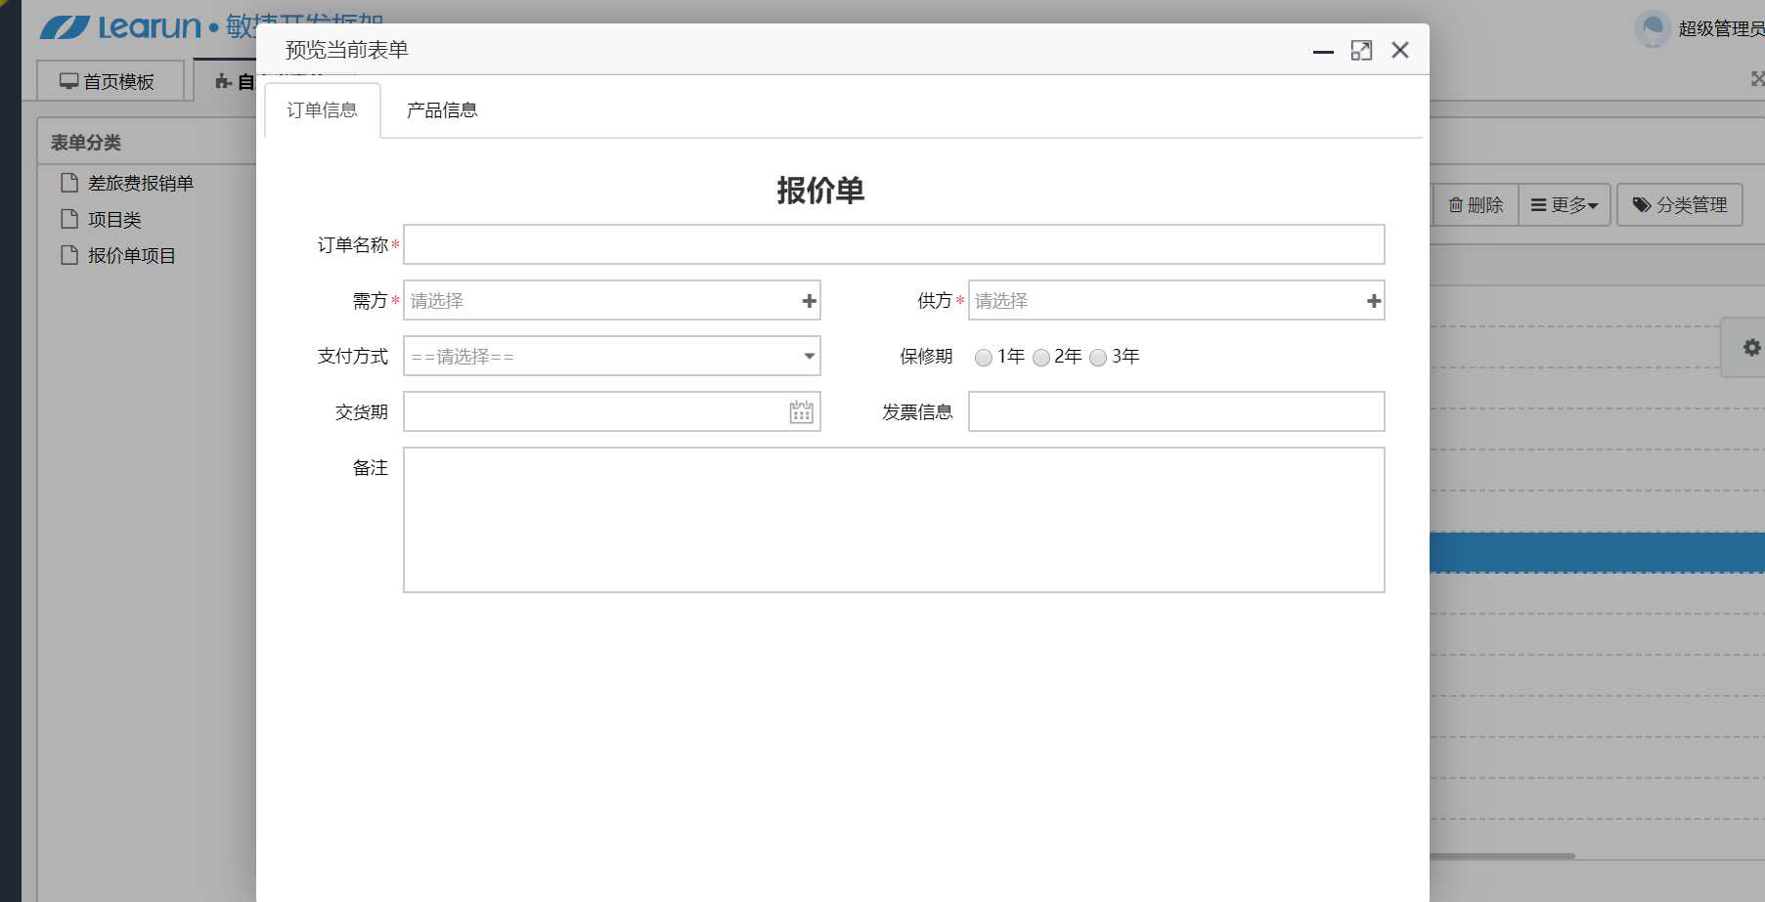Switch to the 产品信息 tab
Screen dimensions: 1765x902
click(442, 110)
